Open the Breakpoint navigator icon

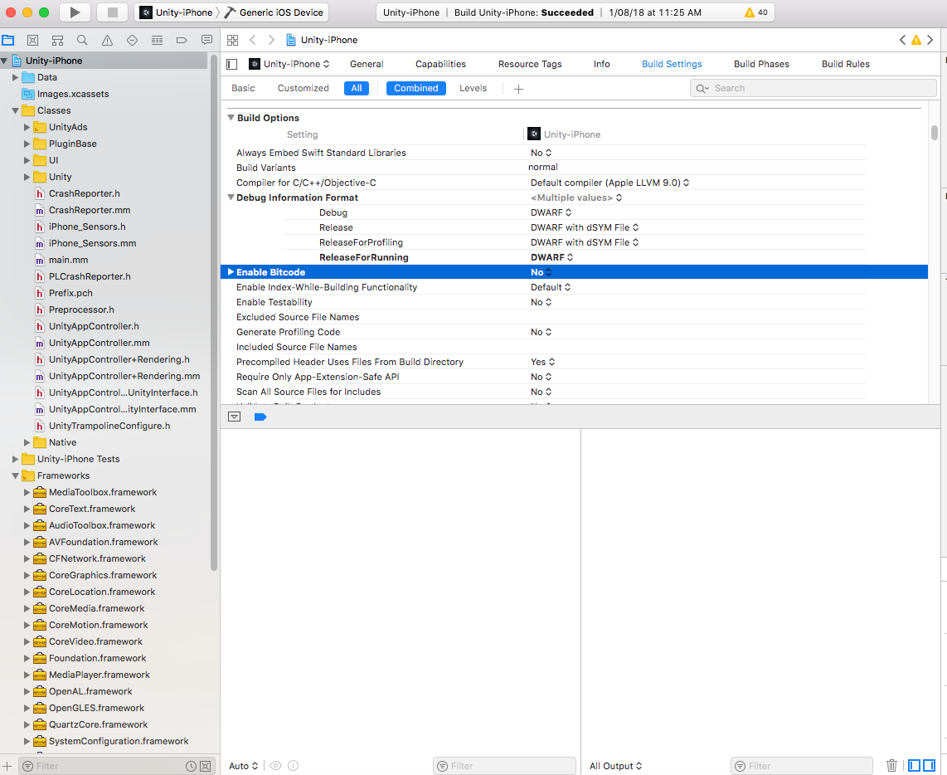point(181,40)
